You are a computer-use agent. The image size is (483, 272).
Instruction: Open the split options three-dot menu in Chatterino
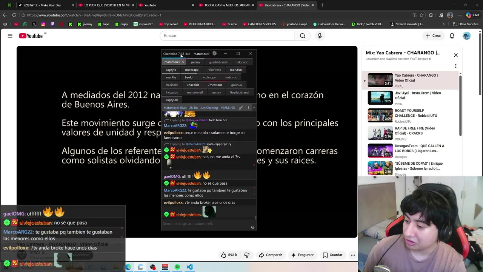coord(248,108)
